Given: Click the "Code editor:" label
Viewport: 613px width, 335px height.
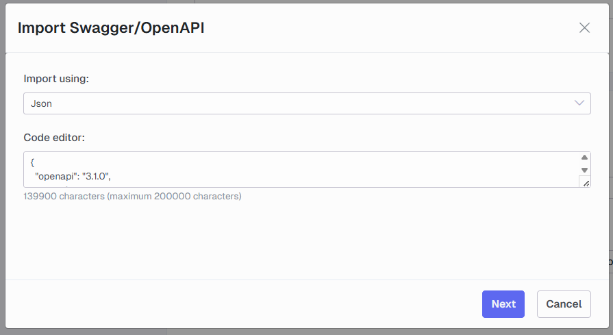Looking at the screenshot, I should (x=54, y=138).
